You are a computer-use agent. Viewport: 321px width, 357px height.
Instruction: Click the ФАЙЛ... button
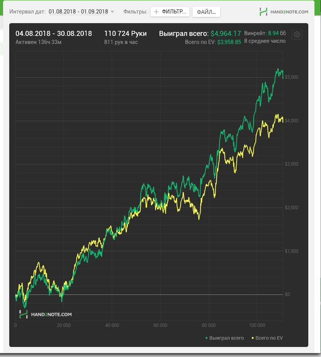206,12
